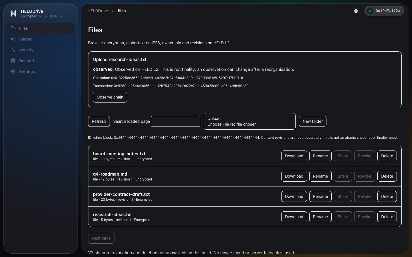Go to HELDDrive breadcrumb
Viewport: 412px width, 257px height.
tap(98, 11)
